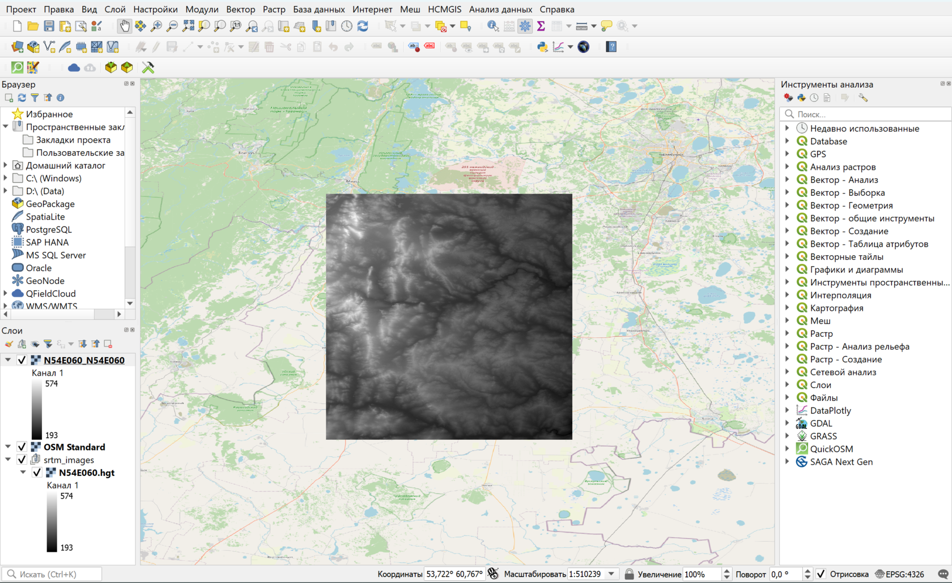The height and width of the screenshot is (583, 952).
Task: Save the project with the floppy disk icon
Action: click(x=49, y=26)
